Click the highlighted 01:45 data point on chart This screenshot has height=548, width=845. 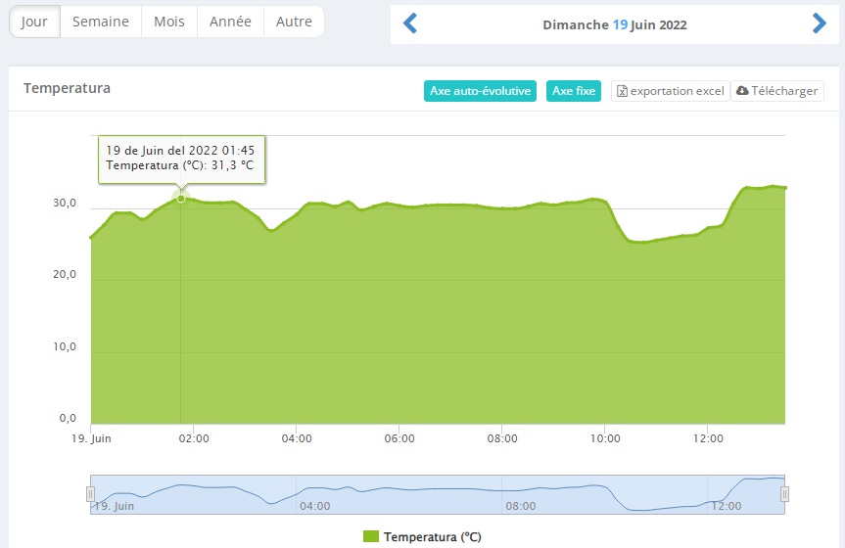click(181, 199)
